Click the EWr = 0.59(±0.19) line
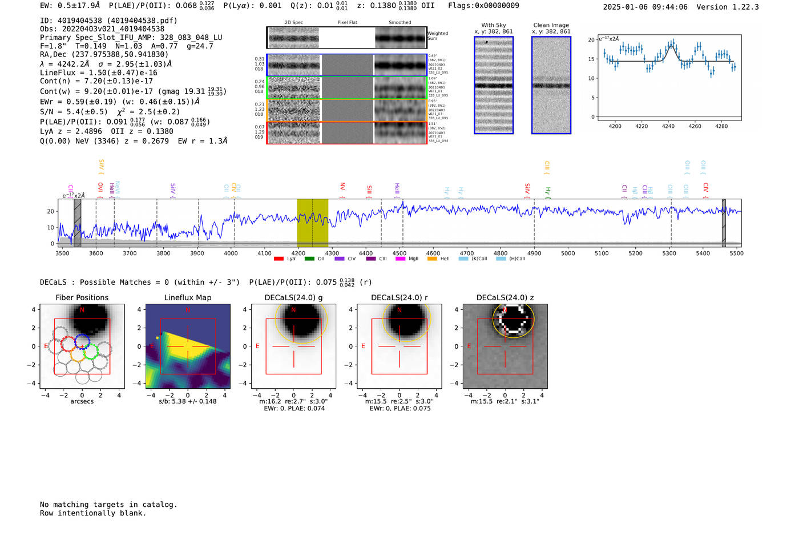Image resolution: width=799 pixels, height=544 pixels. pos(120,102)
